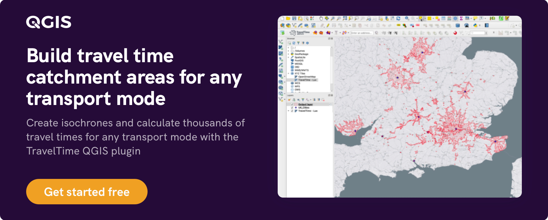Expand the SpatiaLite browser node
This screenshot has width=548, height=220.
point(288,57)
